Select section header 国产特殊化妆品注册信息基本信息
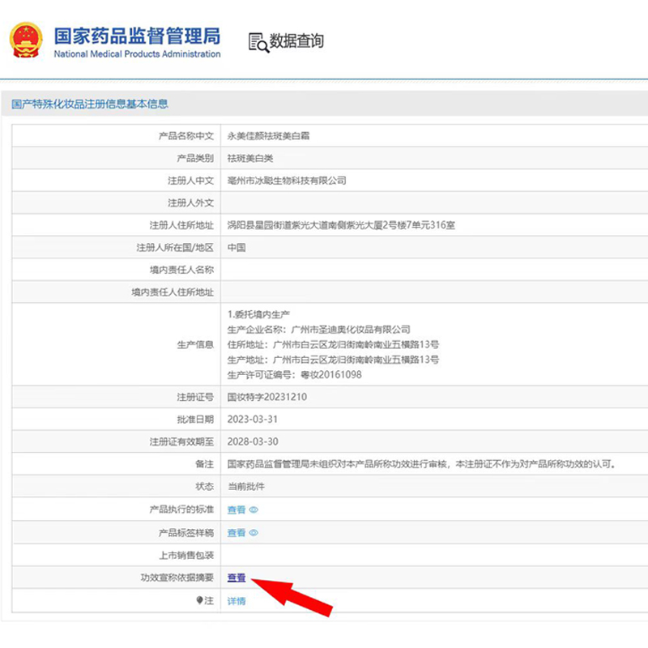The image size is (648, 648). 90,104
